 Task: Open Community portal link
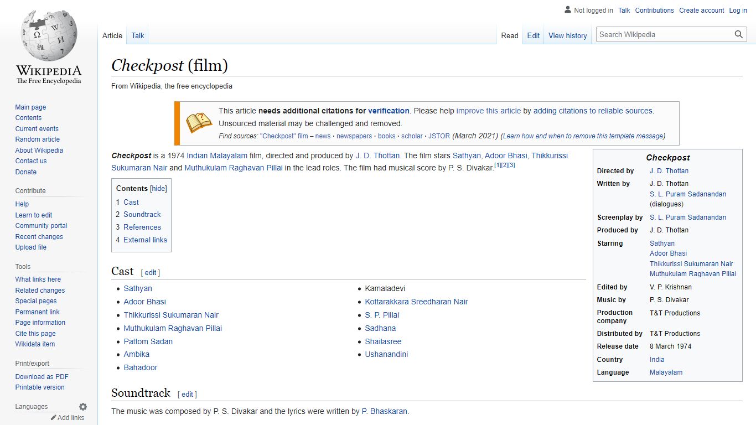click(42, 226)
